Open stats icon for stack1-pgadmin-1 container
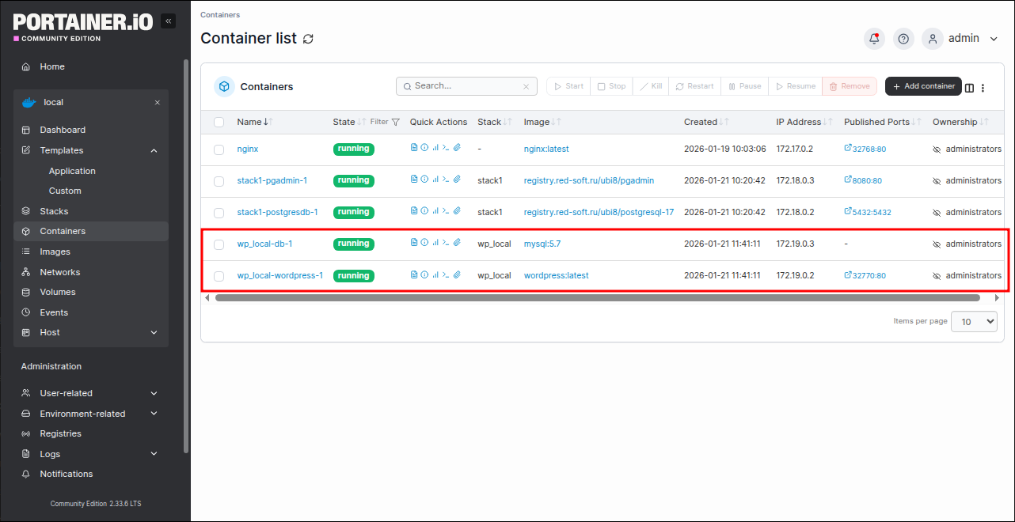1015x522 pixels. tap(435, 180)
